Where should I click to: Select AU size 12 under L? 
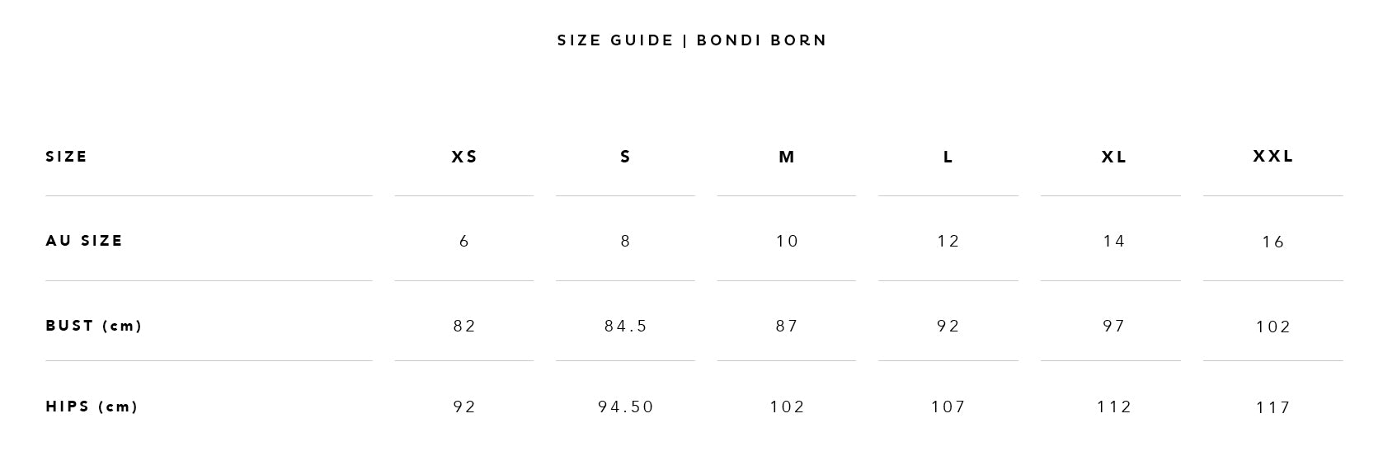pyautogui.click(x=948, y=241)
